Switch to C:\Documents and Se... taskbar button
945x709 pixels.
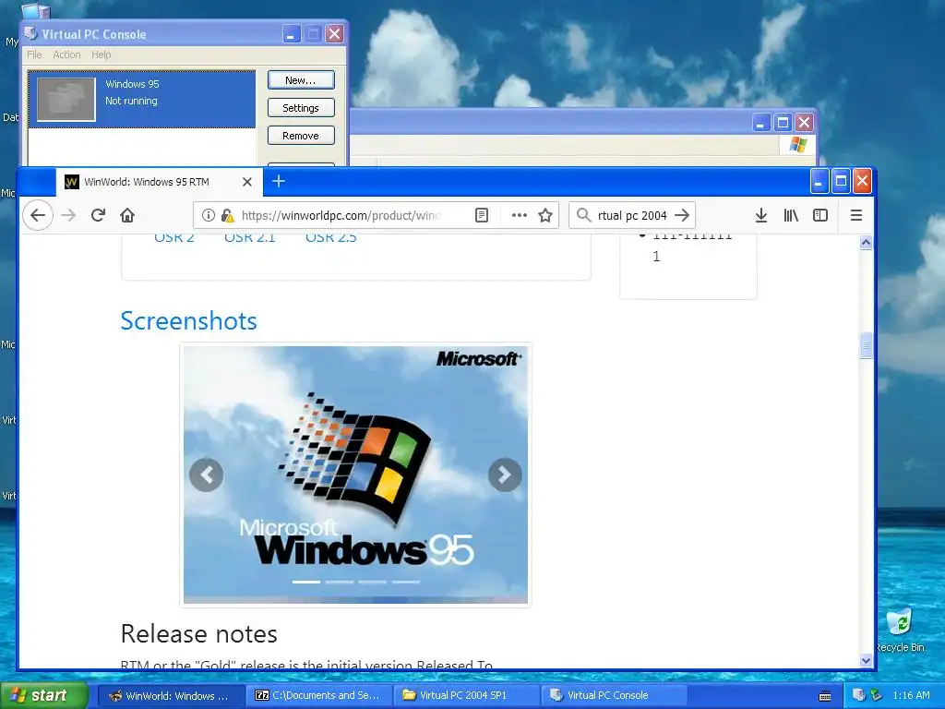pos(319,696)
